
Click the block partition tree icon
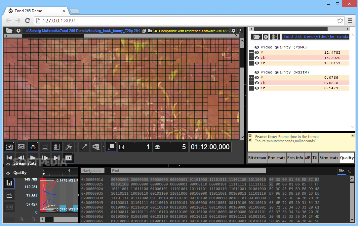click(x=68, y=147)
